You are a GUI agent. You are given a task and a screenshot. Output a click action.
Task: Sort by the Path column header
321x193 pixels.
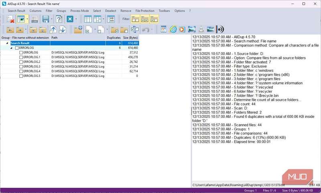tap(78, 38)
